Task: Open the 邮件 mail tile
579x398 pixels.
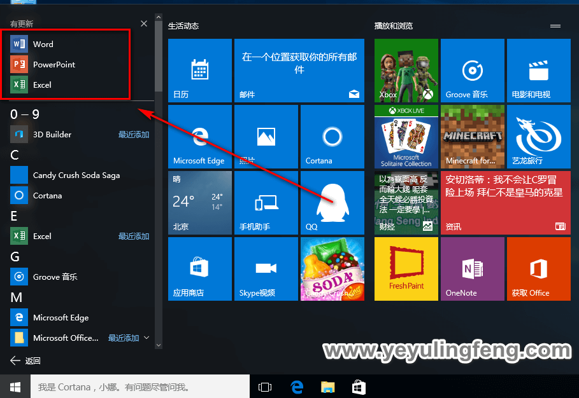Action: click(x=299, y=71)
